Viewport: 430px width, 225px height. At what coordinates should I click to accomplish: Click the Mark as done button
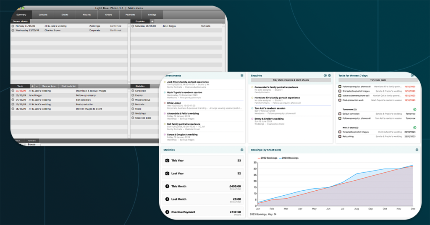point(49,86)
